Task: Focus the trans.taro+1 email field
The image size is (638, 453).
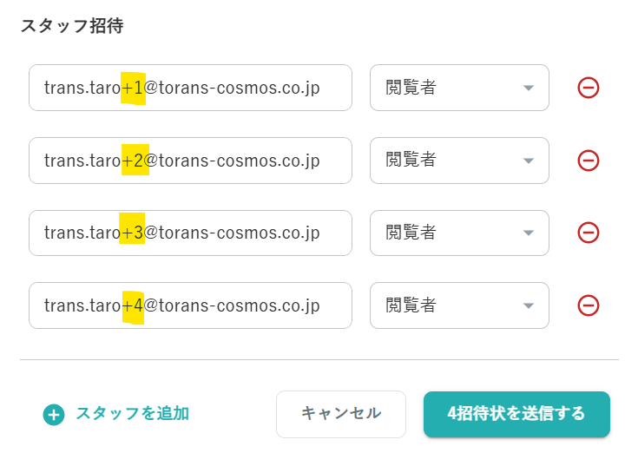Action: pos(190,88)
